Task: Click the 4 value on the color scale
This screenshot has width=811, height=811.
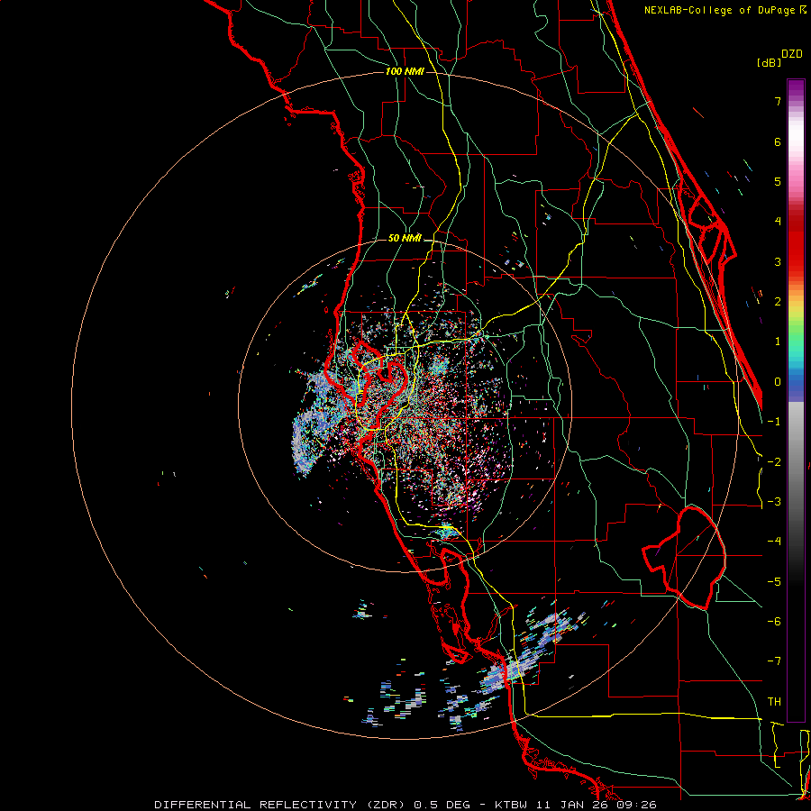Action: click(778, 222)
